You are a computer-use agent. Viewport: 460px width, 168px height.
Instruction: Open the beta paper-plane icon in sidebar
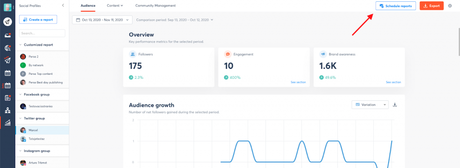(x=7, y=60)
